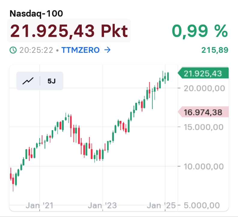
Task: Click the 0,99 % change value
Action: pyautogui.click(x=200, y=31)
